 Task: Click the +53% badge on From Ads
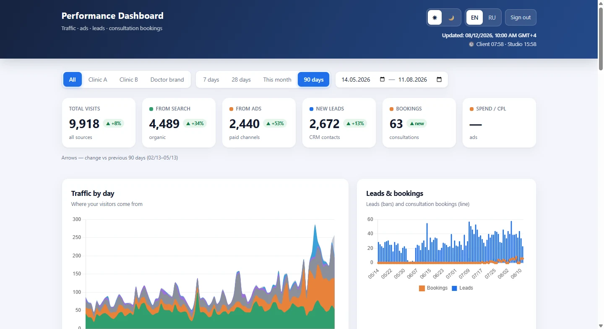[275, 123]
